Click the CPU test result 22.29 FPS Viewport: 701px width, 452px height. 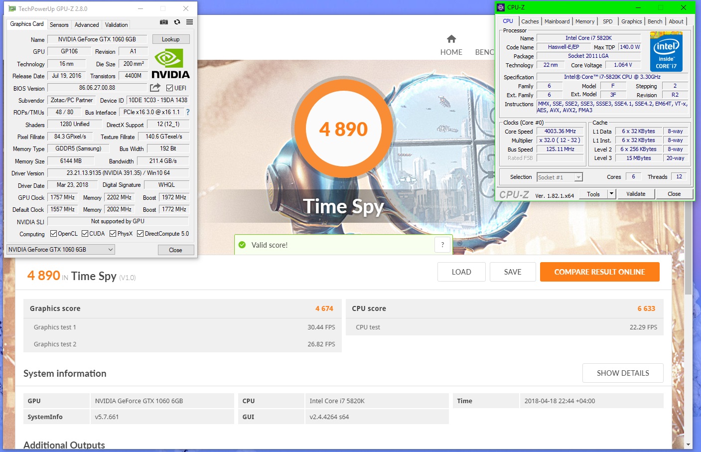pyautogui.click(x=643, y=327)
